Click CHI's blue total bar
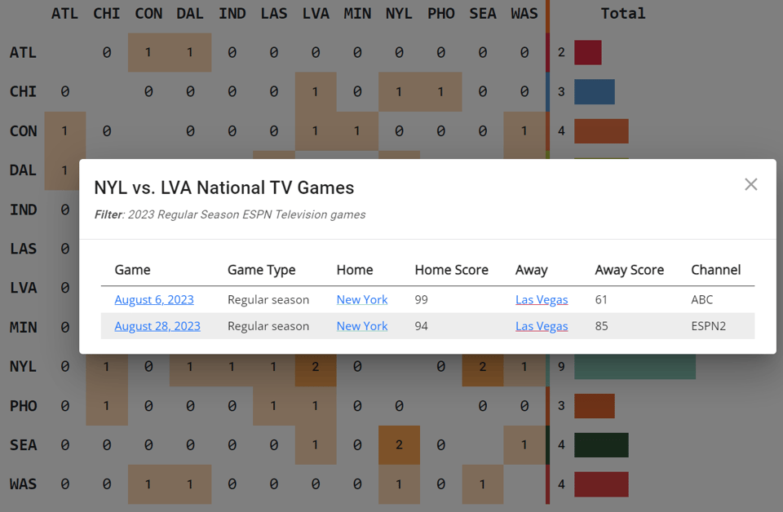The image size is (783, 512). click(x=594, y=91)
